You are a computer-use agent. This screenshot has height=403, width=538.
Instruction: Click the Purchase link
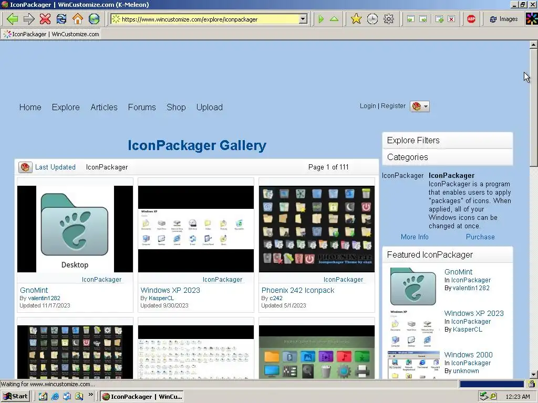point(480,237)
